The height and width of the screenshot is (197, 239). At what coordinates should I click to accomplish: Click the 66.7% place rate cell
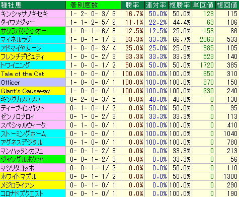(180, 39)
